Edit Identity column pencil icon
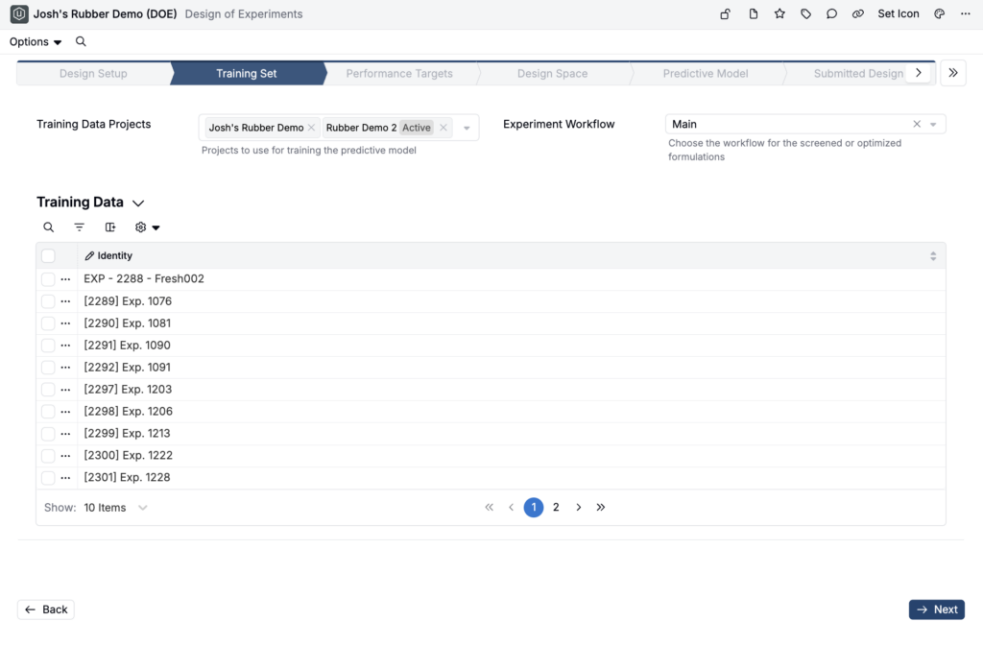The width and height of the screenshot is (983, 645). tap(89, 255)
